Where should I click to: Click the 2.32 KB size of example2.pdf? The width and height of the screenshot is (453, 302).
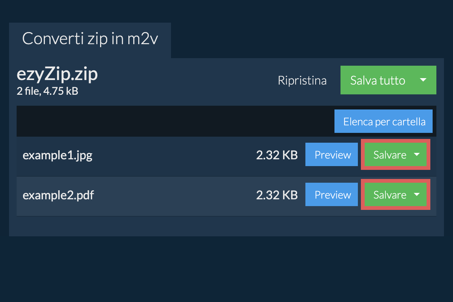coord(277,195)
